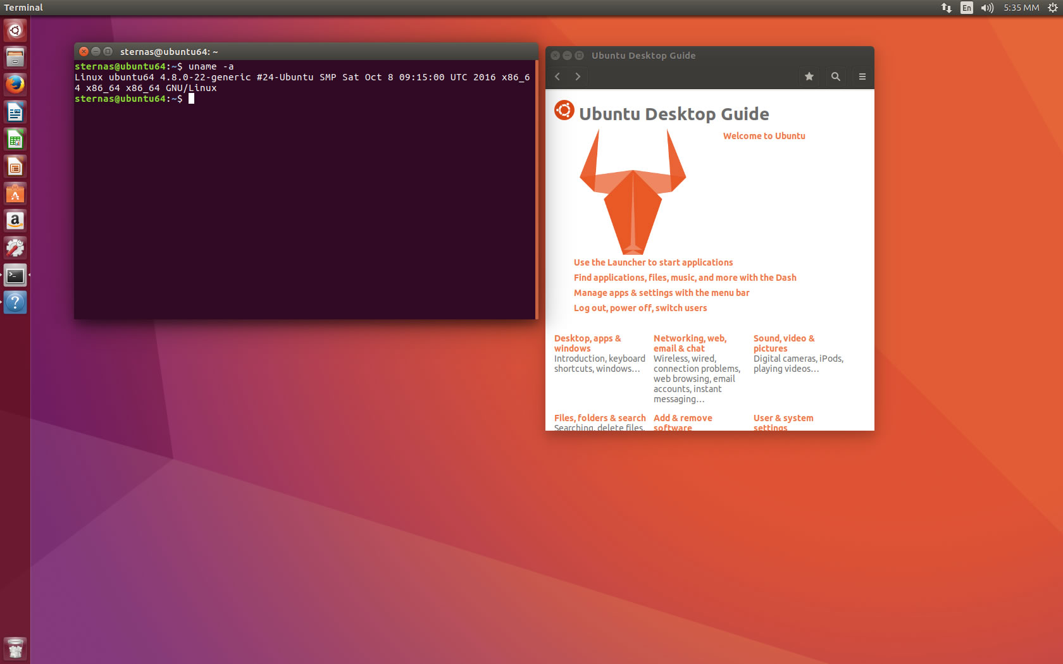
Task: Open 'Networking, web, email & chat' topic
Action: (x=690, y=343)
